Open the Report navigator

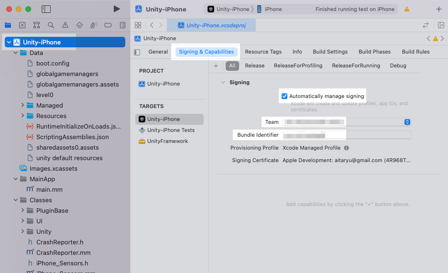click(122, 25)
